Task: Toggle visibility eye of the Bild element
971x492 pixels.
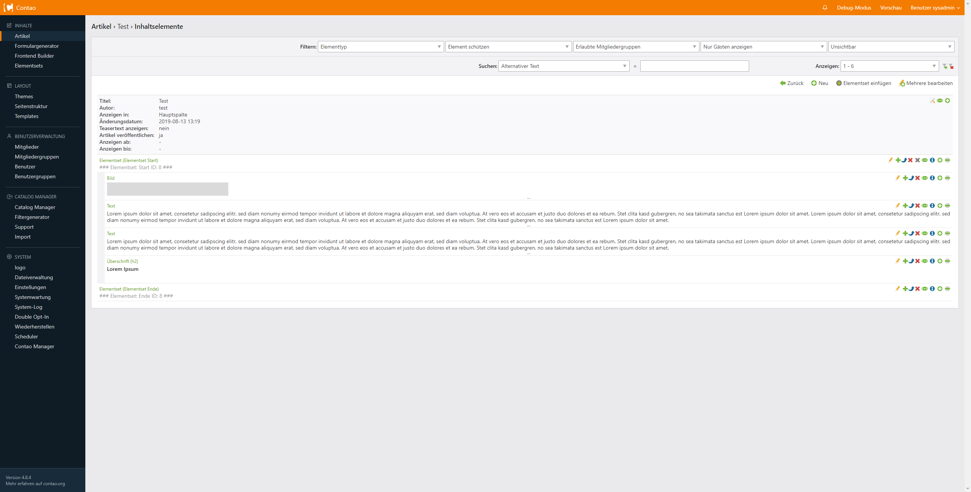Action: coord(925,178)
